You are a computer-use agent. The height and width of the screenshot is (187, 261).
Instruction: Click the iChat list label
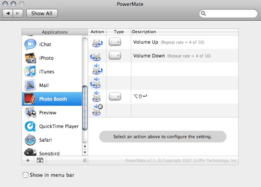point(45,45)
